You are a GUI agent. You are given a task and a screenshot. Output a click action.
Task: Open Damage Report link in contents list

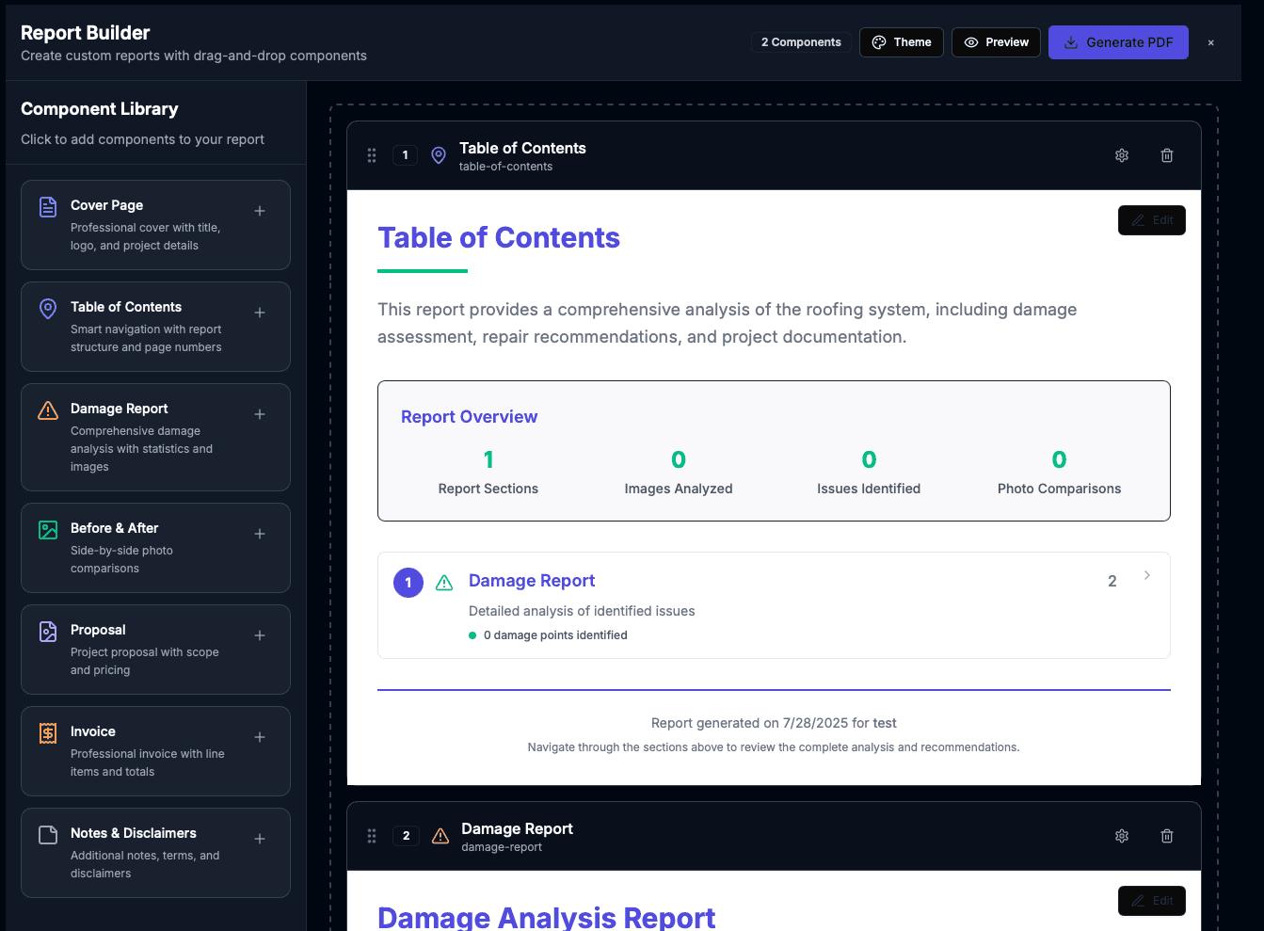tap(532, 581)
